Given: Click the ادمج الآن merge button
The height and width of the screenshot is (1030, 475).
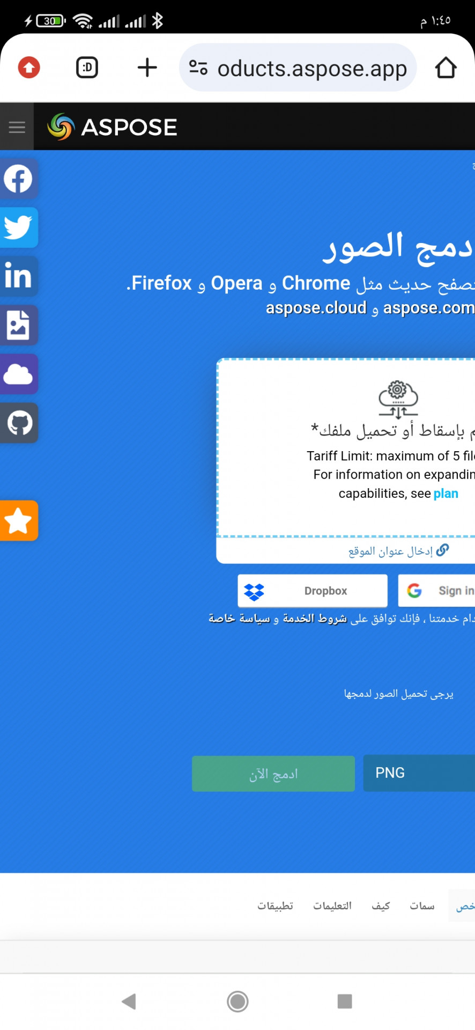Looking at the screenshot, I should click(x=273, y=774).
